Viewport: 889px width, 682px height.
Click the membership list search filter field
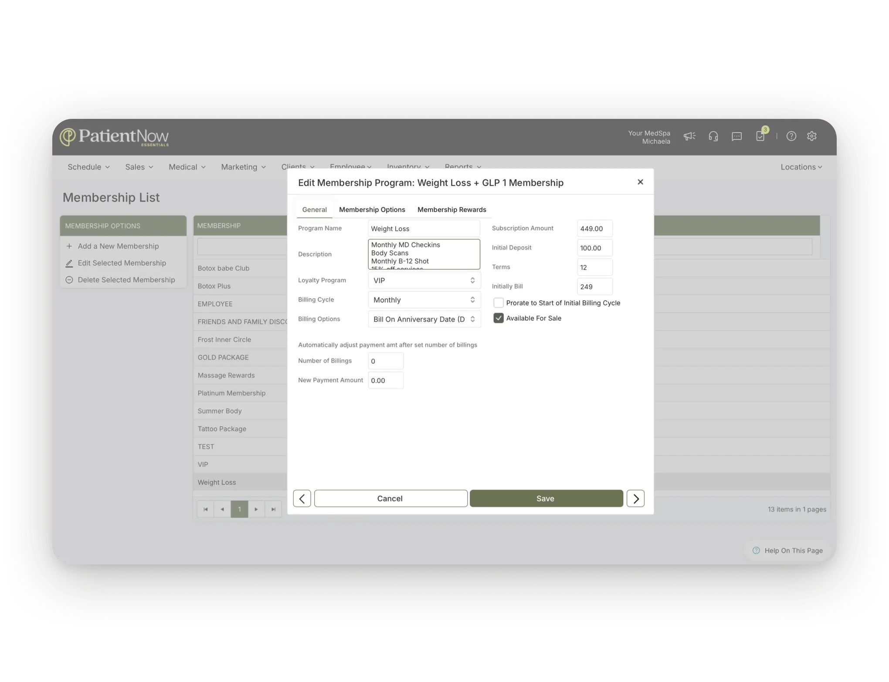pyautogui.click(x=242, y=246)
